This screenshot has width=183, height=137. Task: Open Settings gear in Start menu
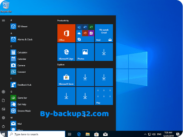[3, 118]
